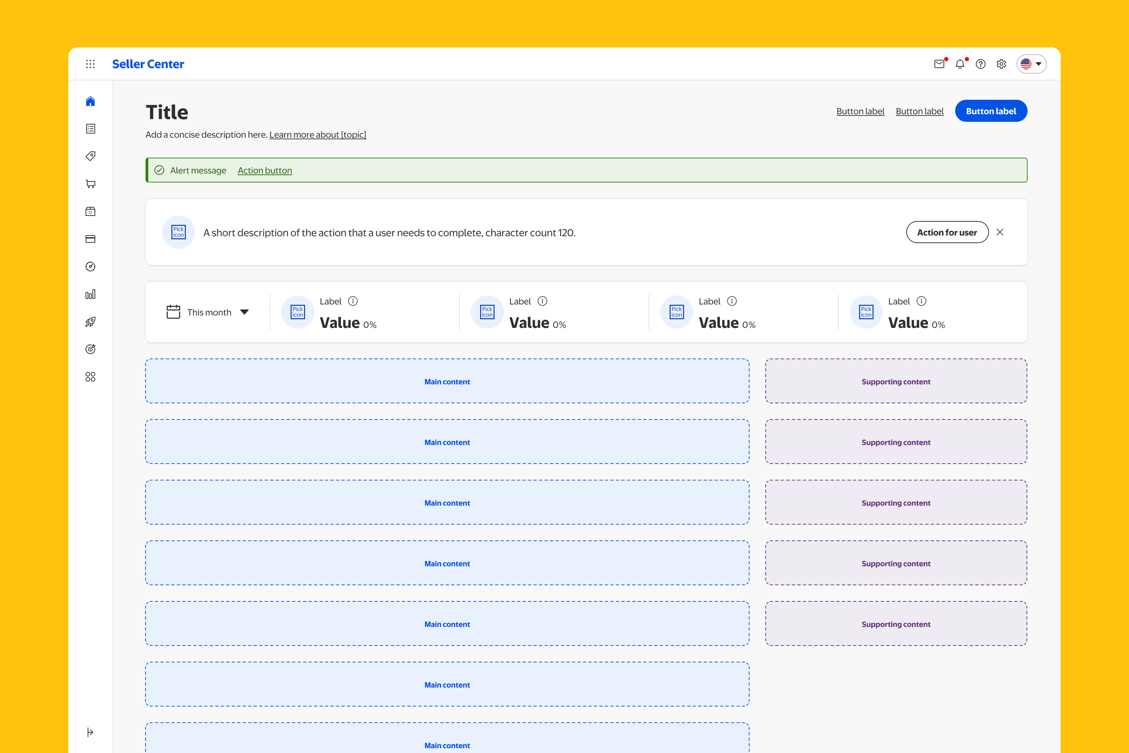The width and height of the screenshot is (1129, 753).
Task: Follow the Learn more about [topic] link
Action: pyautogui.click(x=318, y=135)
